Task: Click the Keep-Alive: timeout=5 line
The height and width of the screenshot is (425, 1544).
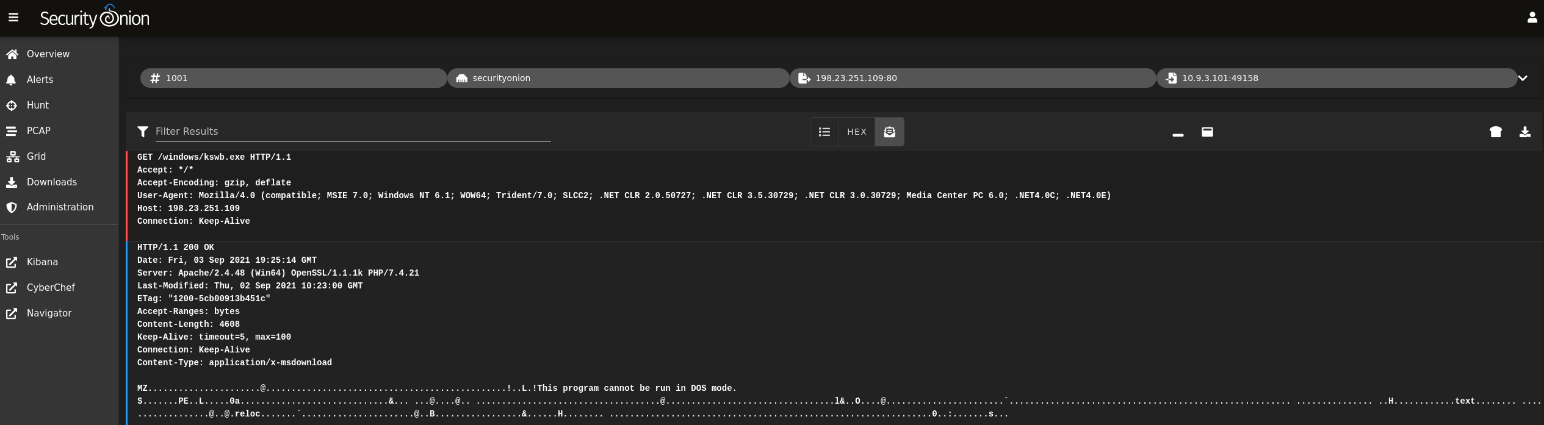Action: pyautogui.click(x=214, y=337)
